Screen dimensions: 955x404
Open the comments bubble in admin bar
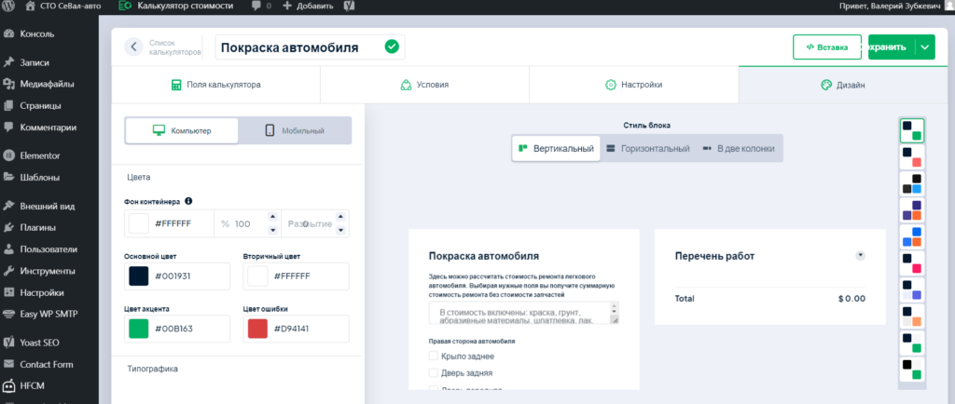256,7
